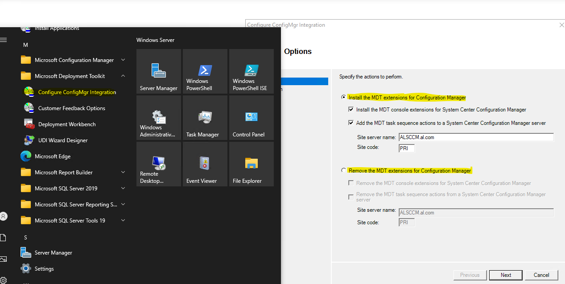Open Pictures icon in Start rail
The height and width of the screenshot is (284, 565).
[x=3, y=259]
